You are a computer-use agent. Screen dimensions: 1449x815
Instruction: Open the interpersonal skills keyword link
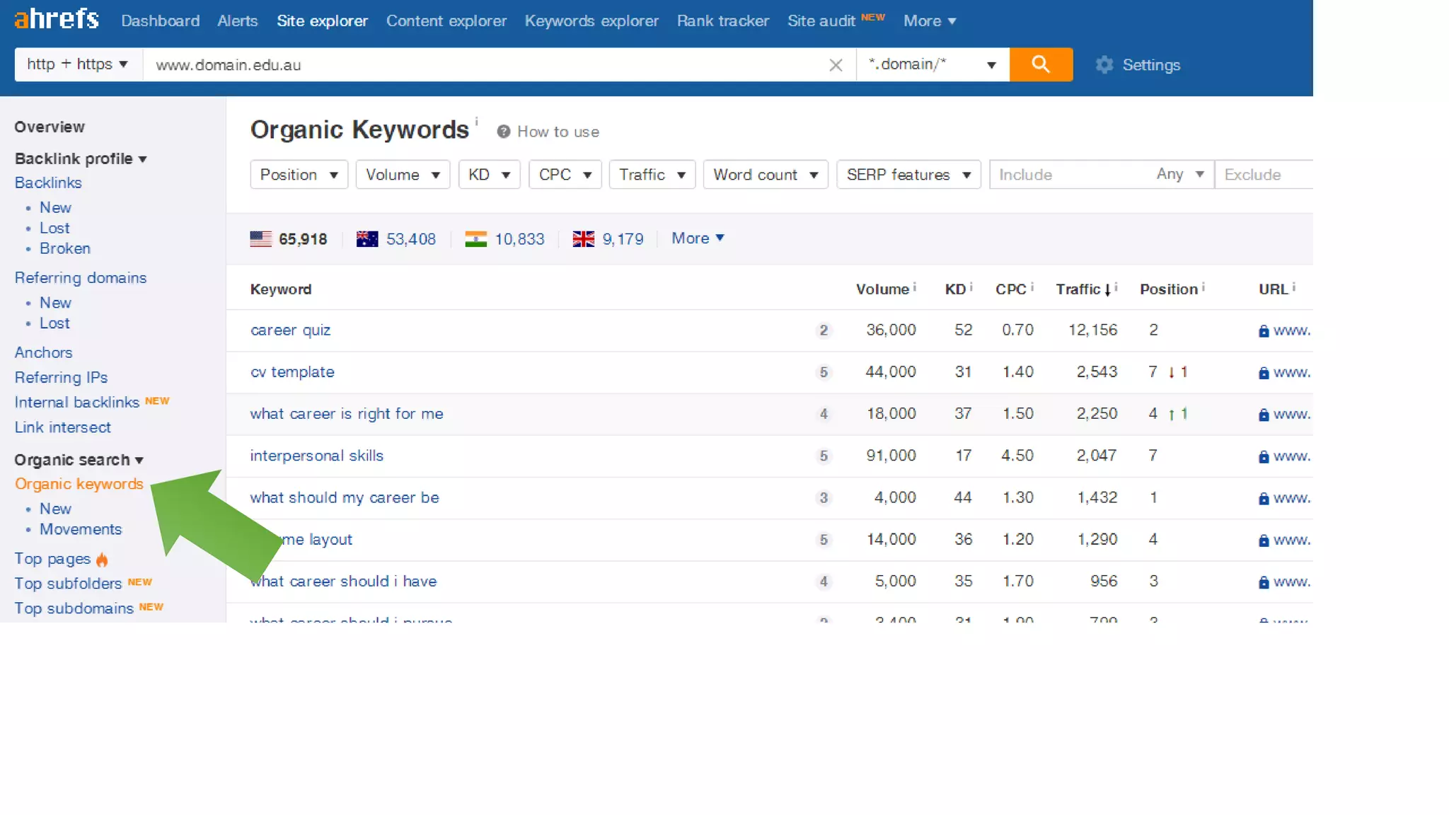pos(316,456)
